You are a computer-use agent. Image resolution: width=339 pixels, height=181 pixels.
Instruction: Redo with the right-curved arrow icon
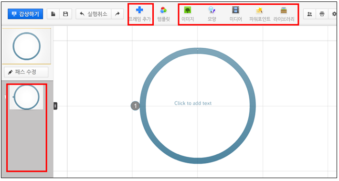pos(117,14)
